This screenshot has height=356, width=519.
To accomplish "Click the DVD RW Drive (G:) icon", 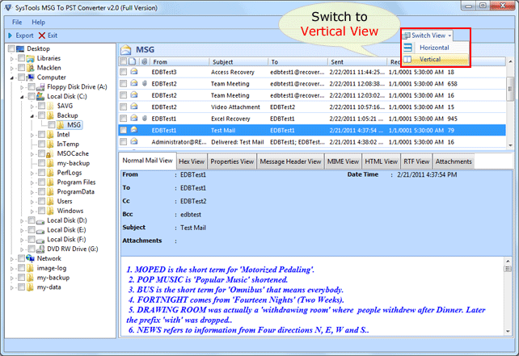I will (40, 249).
